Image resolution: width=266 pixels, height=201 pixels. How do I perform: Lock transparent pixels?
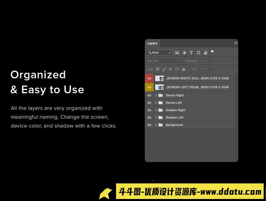157,69
